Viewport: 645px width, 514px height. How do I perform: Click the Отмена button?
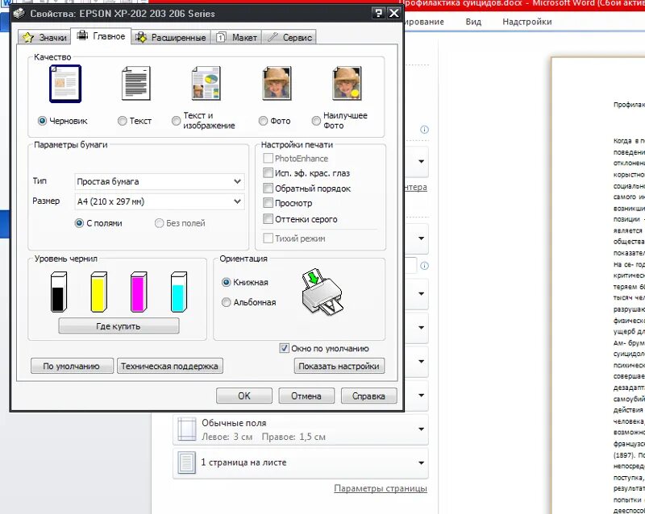[x=306, y=396]
